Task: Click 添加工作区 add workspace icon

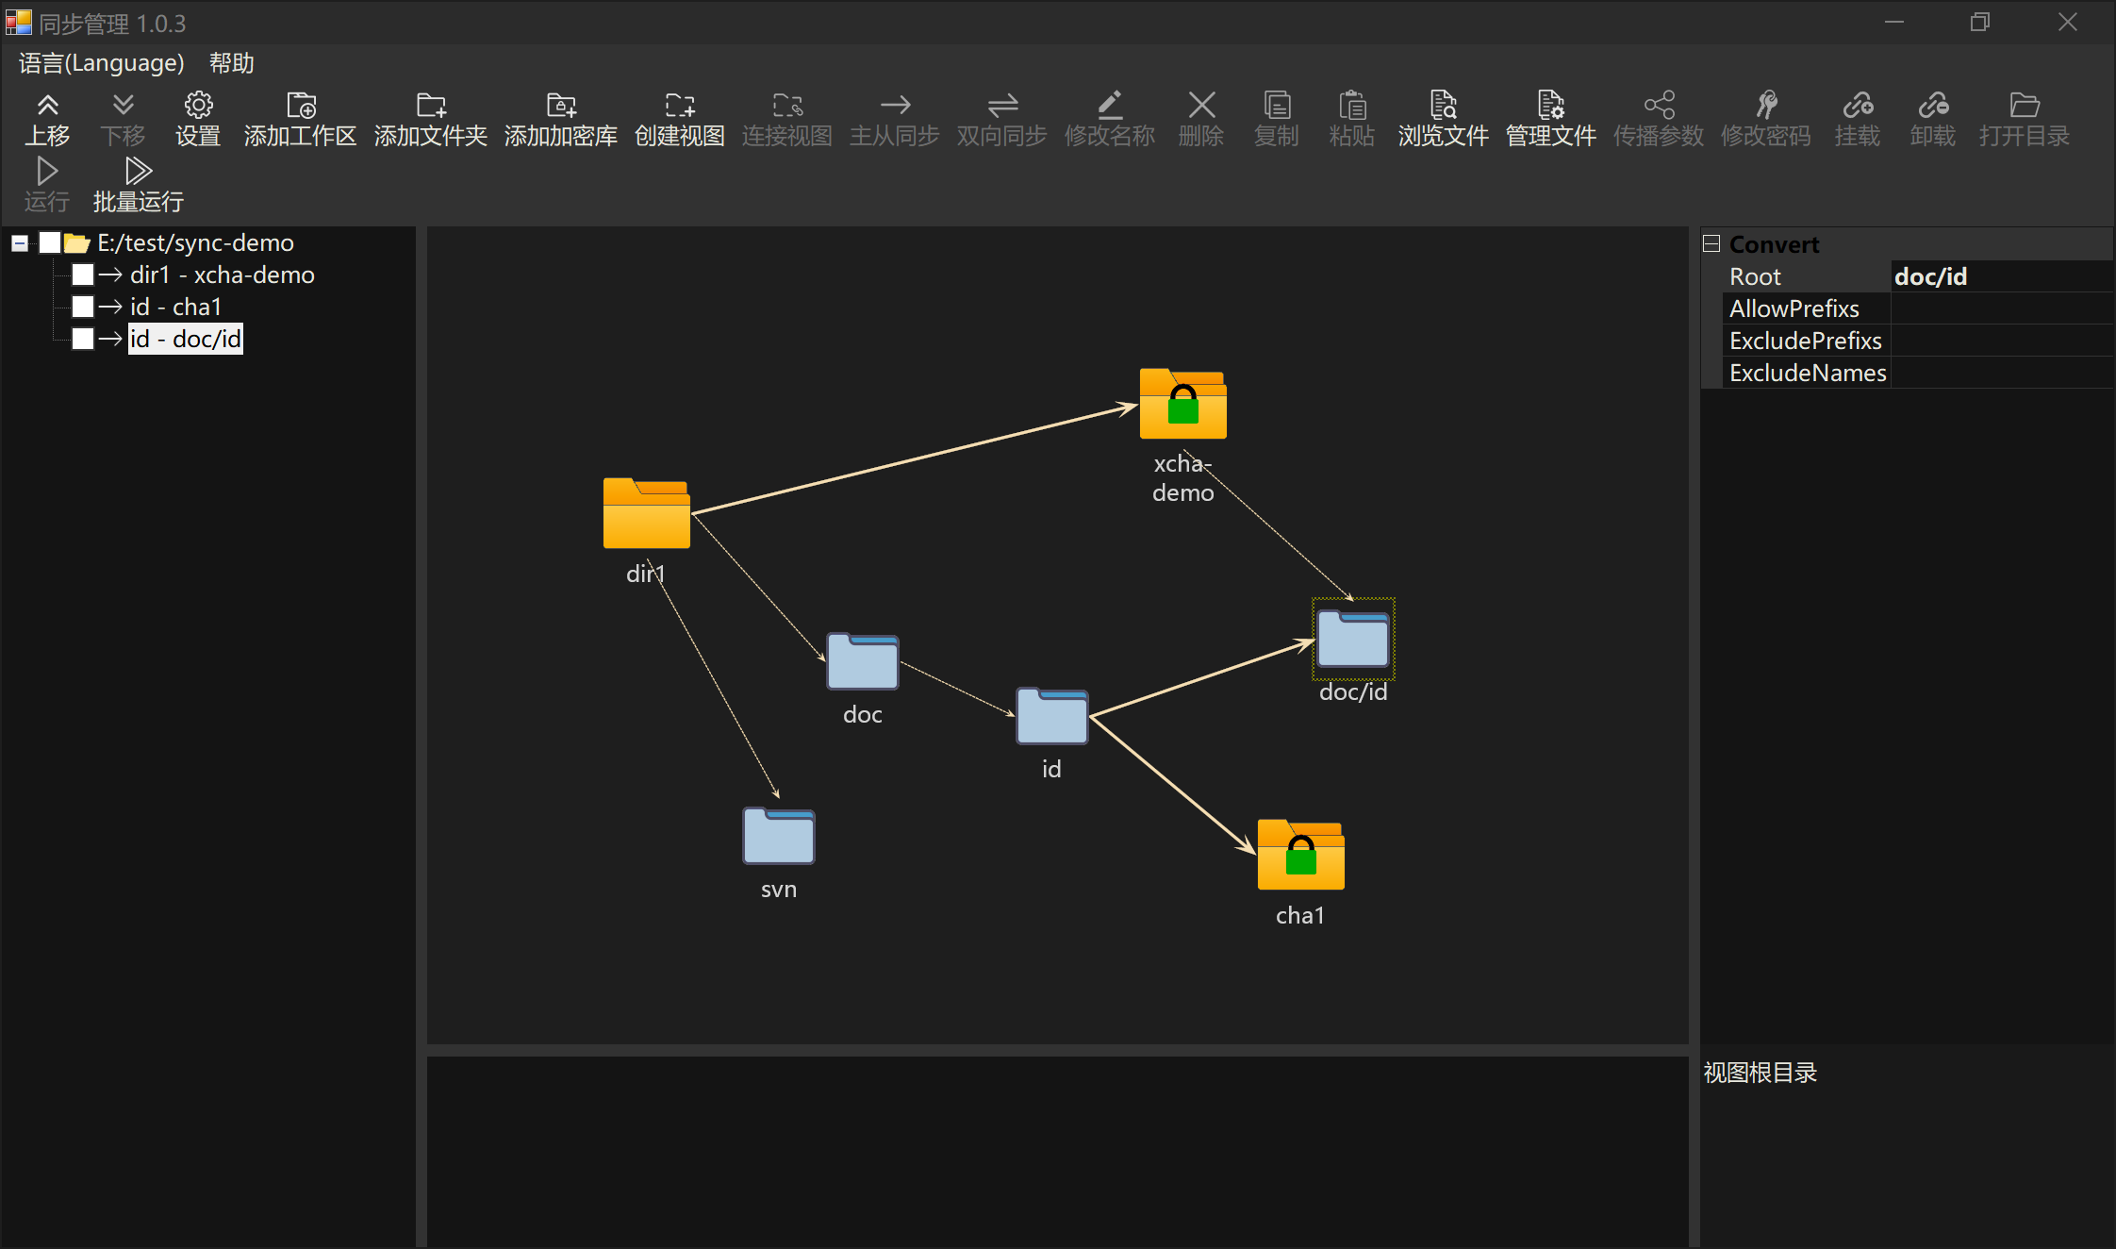Action: (x=300, y=106)
